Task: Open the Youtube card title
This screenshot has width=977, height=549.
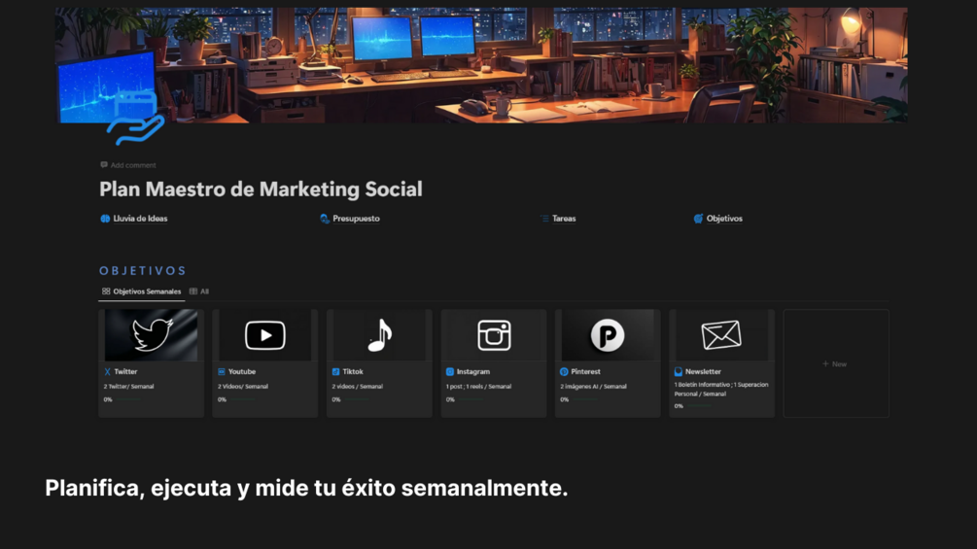Action: coord(242,371)
